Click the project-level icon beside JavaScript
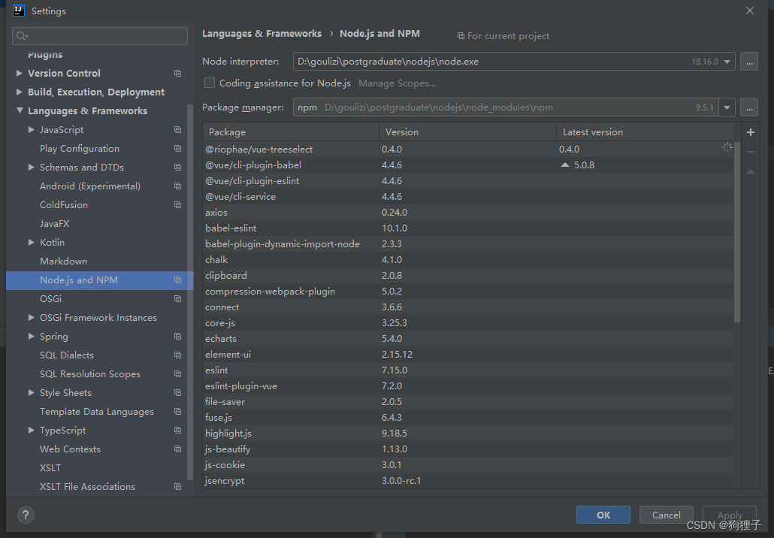This screenshot has width=774, height=538. (177, 130)
